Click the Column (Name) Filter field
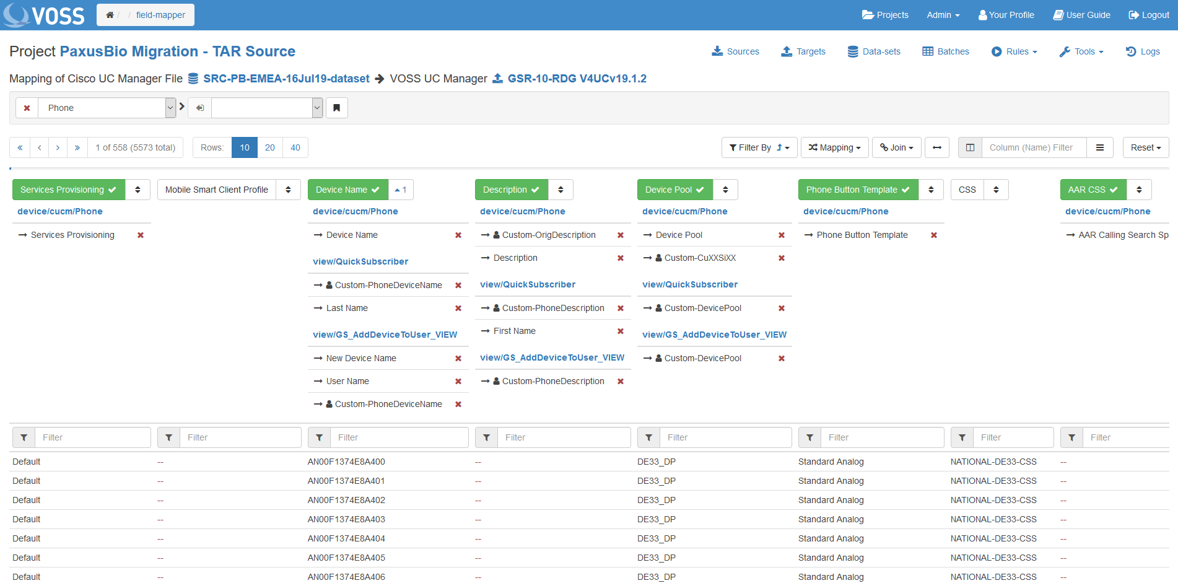The width and height of the screenshot is (1178, 583). 1034,147
